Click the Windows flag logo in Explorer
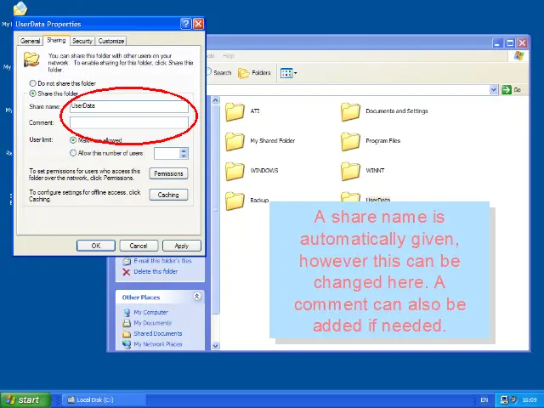Screen dimensions: 544x408 pos(519,56)
